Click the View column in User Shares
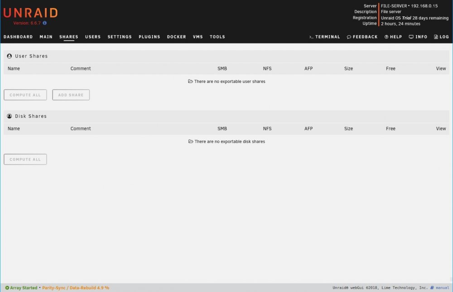453x292 pixels. tap(441, 68)
